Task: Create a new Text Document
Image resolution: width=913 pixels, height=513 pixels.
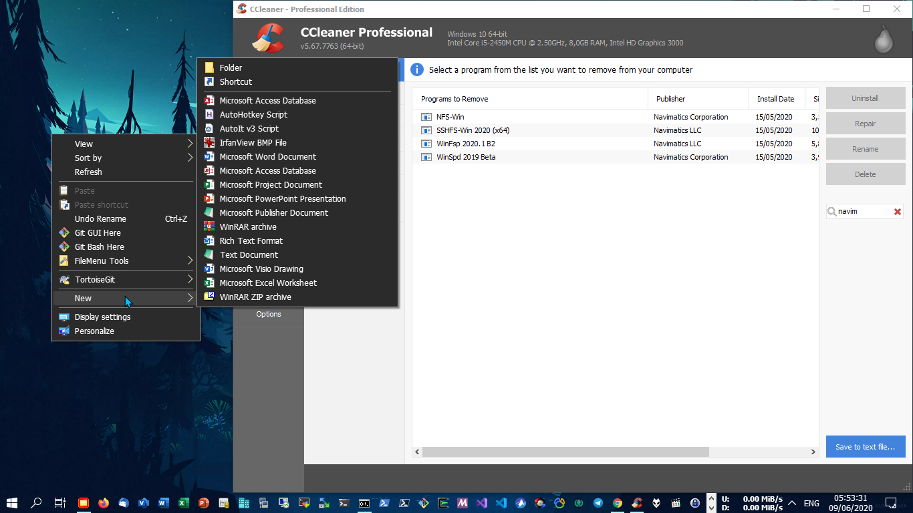Action: point(297,254)
